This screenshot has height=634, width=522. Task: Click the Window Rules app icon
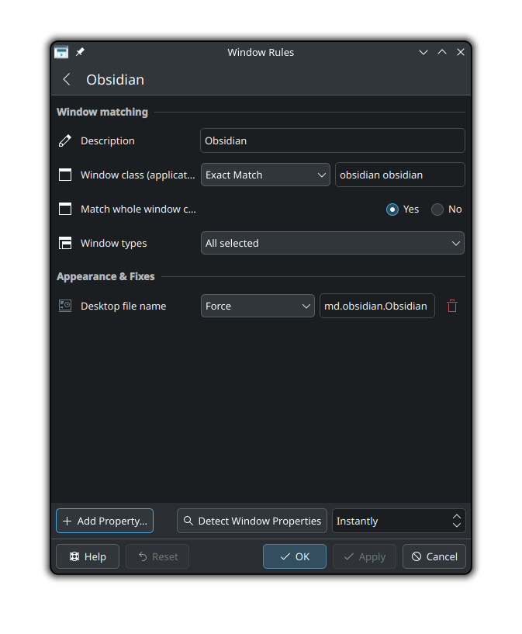(x=61, y=52)
